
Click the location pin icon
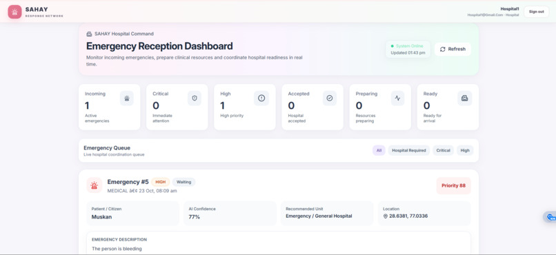[x=386, y=216]
